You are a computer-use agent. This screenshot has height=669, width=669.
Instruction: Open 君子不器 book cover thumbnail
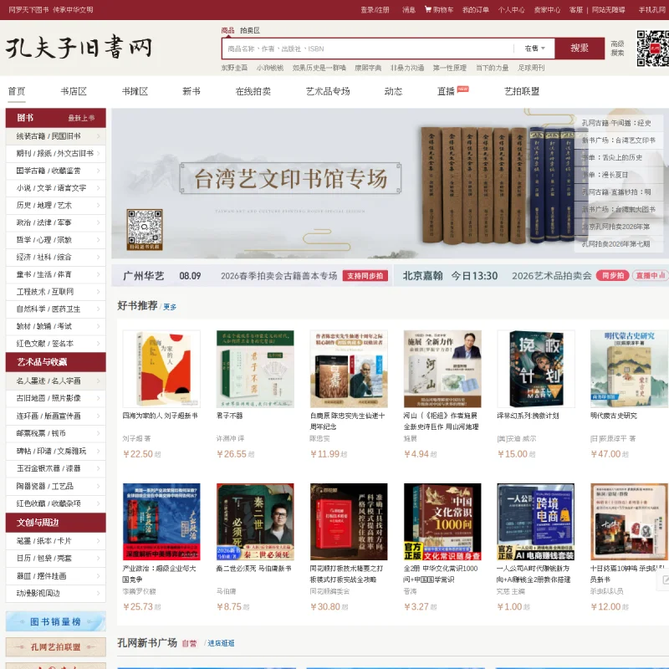[x=255, y=369]
